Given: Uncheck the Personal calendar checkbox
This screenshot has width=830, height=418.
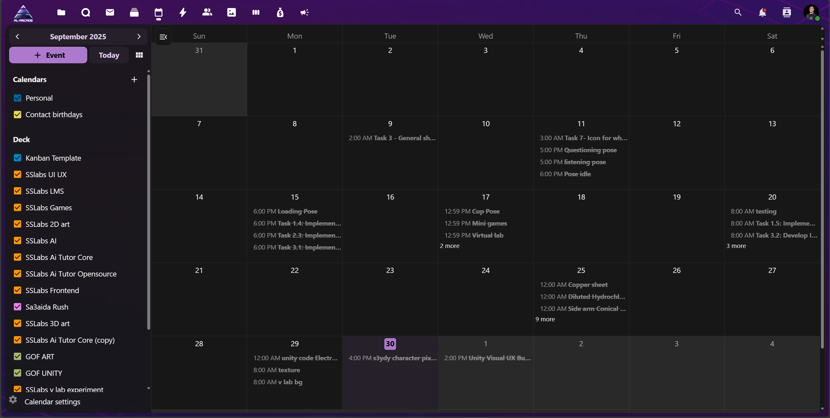Looking at the screenshot, I should pos(18,98).
